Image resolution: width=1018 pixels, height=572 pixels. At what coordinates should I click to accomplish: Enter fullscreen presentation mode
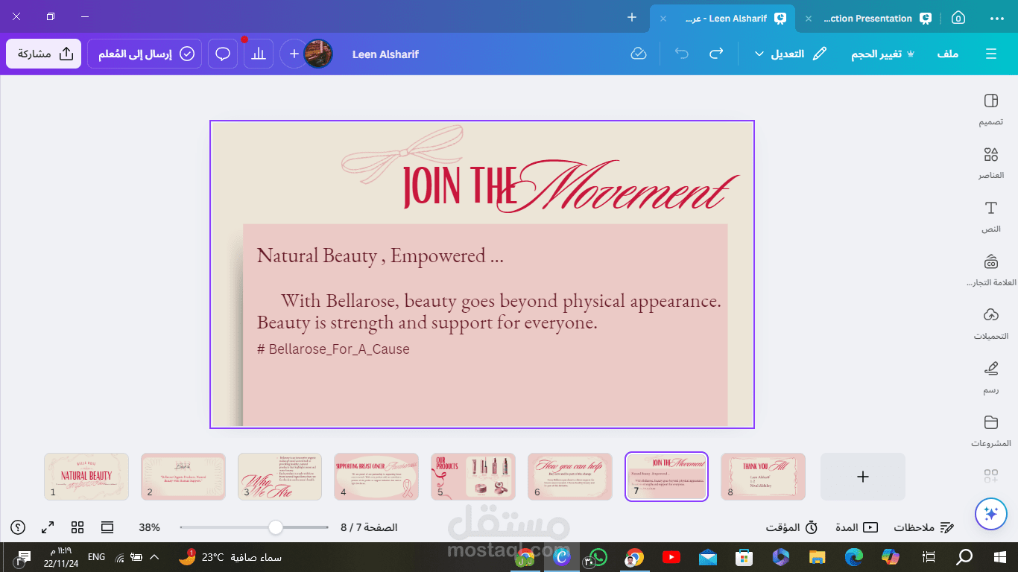coord(48,527)
